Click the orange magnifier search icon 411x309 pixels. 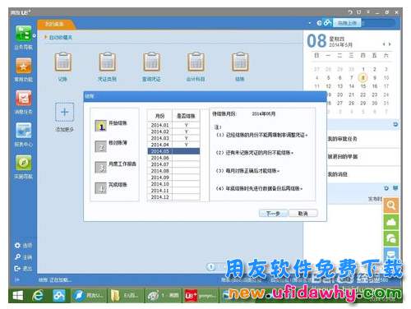391,205
